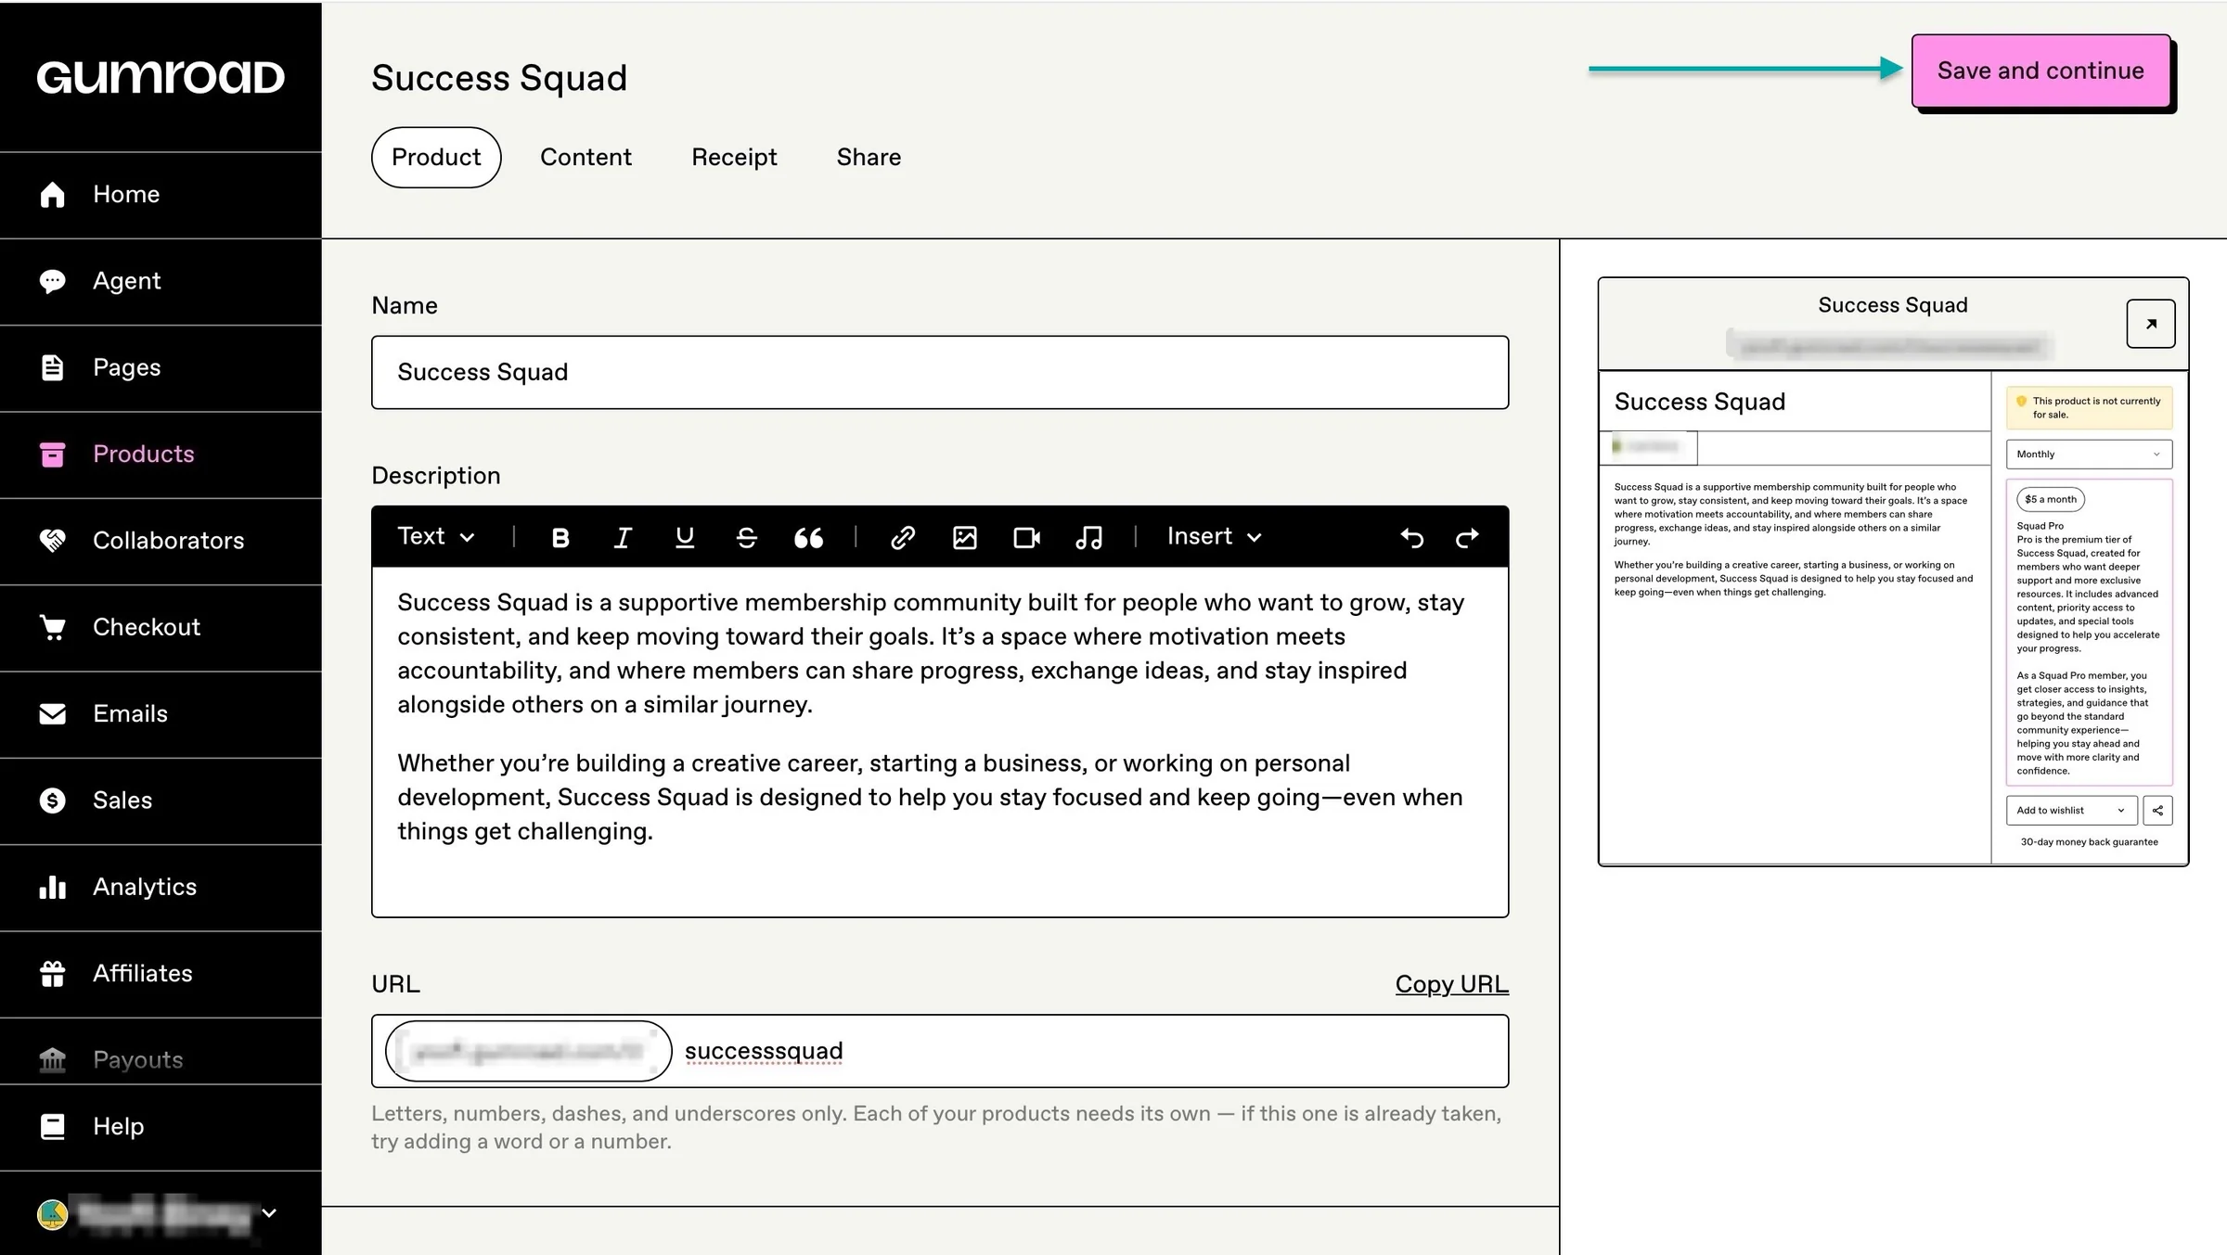This screenshot has width=2227, height=1255.
Task: Click the Copy URL link
Action: pyautogui.click(x=1452, y=984)
